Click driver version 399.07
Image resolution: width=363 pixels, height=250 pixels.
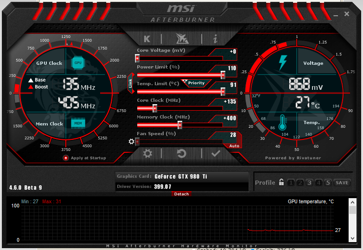pos(163,187)
